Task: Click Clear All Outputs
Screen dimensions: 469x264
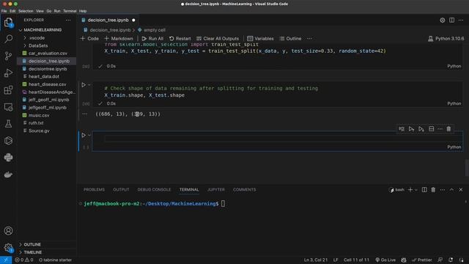Action: coord(218,39)
